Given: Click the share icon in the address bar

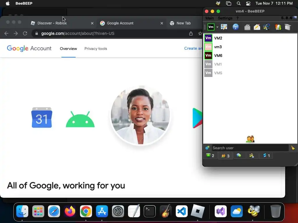Looking at the screenshot, I should coord(191,34).
